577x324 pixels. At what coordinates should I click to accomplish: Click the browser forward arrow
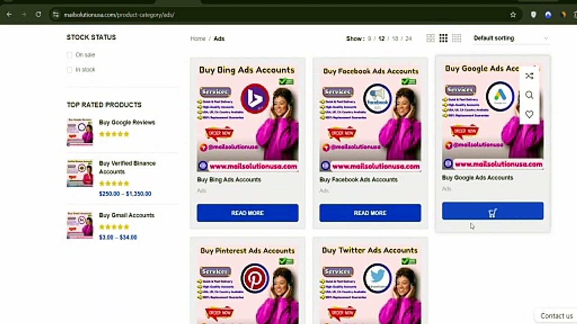click(23, 14)
